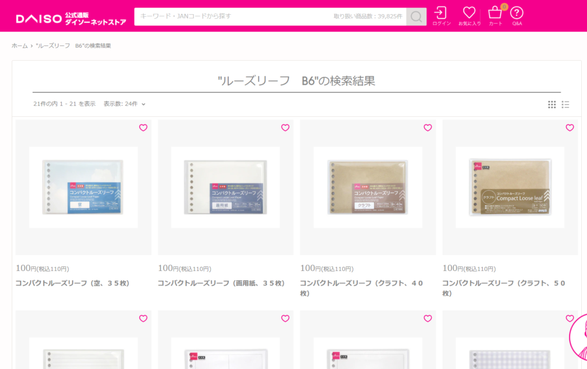Favorite コンパクトルーズリーフ（クラフト、４０枚）with heart
This screenshot has height=369, width=587.
(x=428, y=128)
